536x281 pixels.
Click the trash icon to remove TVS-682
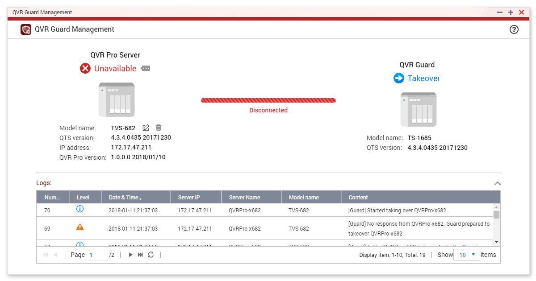(x=159, y=128)
